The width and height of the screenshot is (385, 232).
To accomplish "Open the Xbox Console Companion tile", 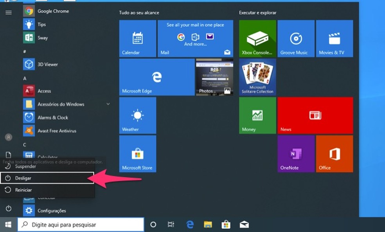I will [x=257, y=38].
